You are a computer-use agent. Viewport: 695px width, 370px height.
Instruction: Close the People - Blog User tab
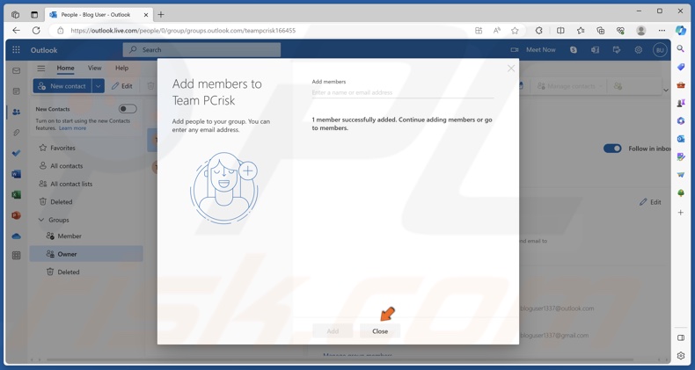coord(145,15)
